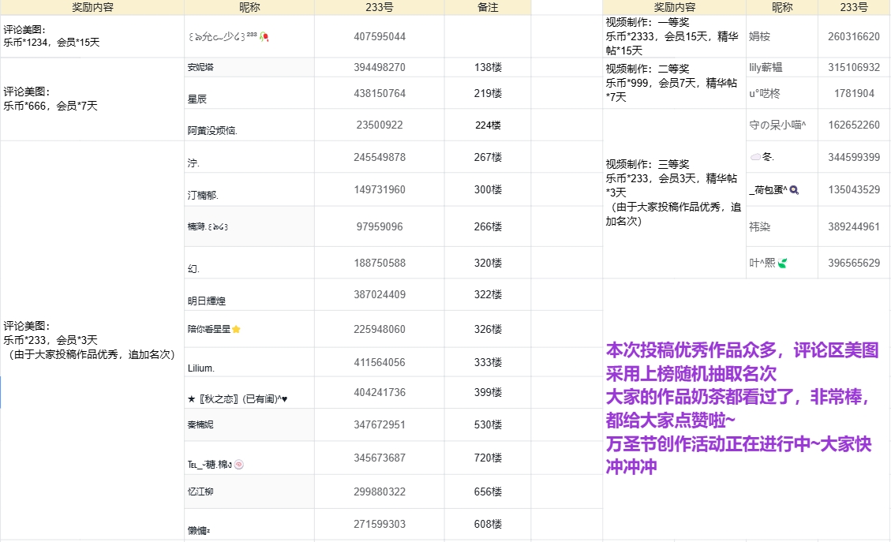Select the ID cell 411564056

[x=380, y=362]
